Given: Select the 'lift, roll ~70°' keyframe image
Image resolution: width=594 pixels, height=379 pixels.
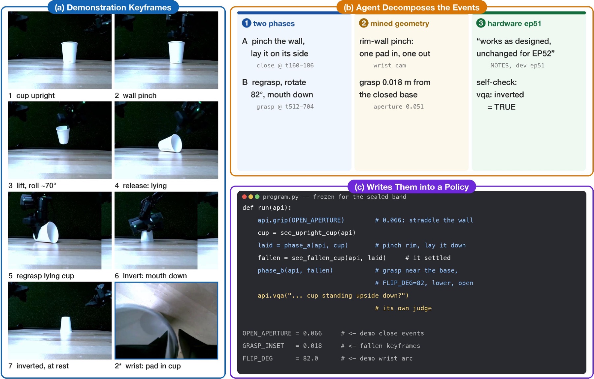Looking at the screenshot, I should pyautogui.click(x=60, y=140).
